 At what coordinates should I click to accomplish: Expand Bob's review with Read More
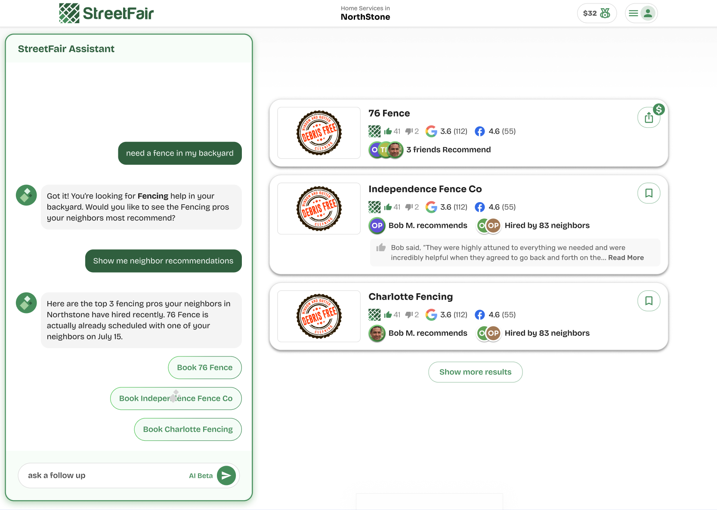pos(626,258)
